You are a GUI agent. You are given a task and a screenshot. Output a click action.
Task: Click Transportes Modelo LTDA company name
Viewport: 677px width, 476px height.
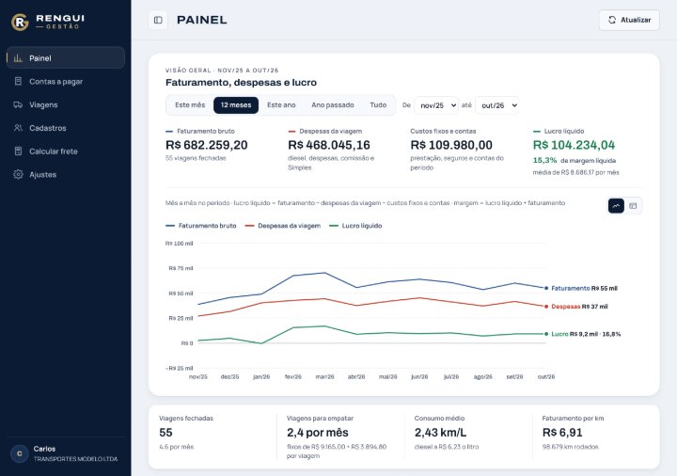coord(75,459)
